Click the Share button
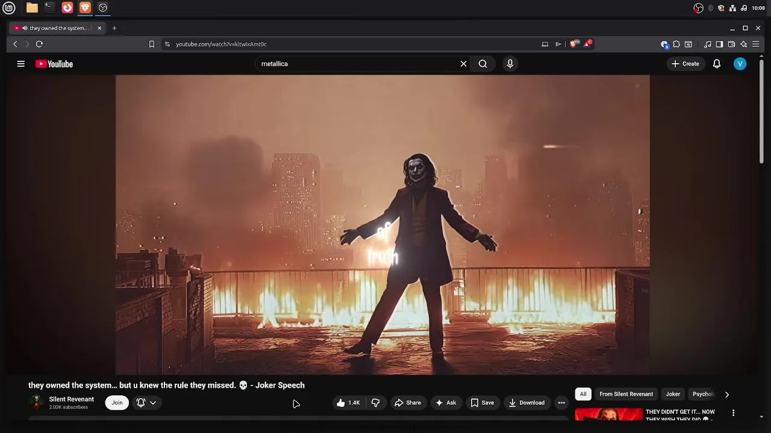771x433 pixels. (x=407, y=403)
